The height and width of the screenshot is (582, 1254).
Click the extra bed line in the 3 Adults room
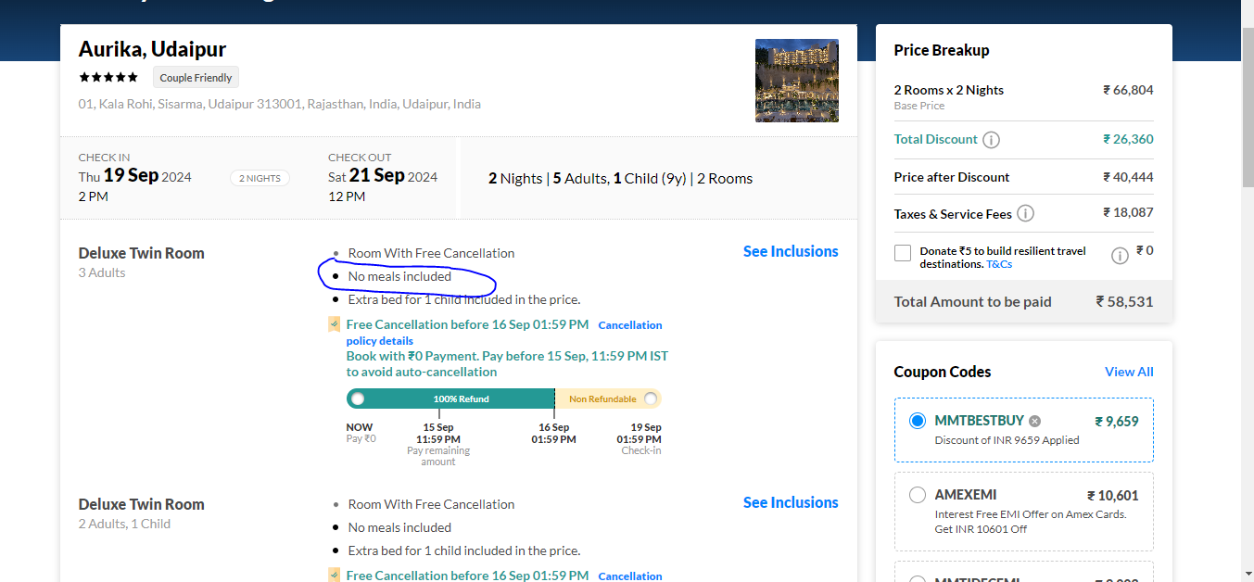pos(464,299)
